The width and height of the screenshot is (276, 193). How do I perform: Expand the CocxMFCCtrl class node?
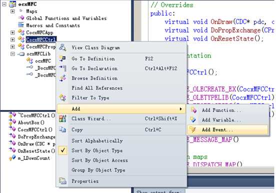12,39
